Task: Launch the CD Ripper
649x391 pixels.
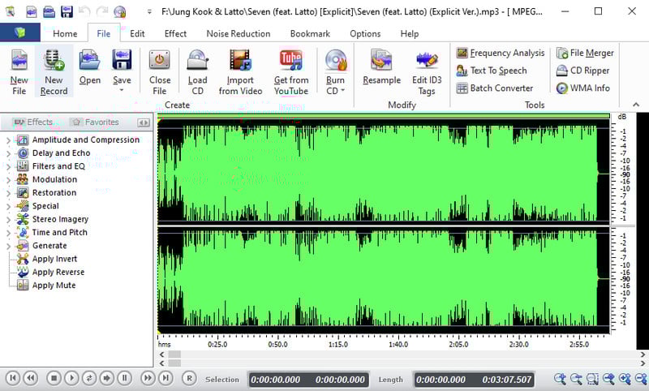Action: point(582,71)
